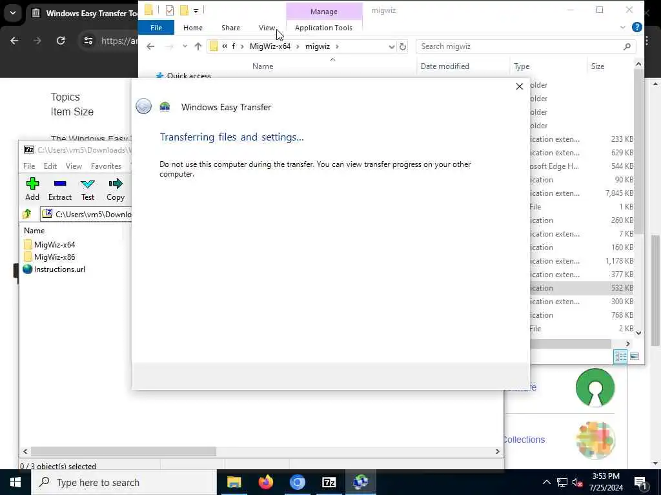Open Home tab in File Explorer ribbon
Image resolution: width=661 pixels, height=495 pixels.
[193, 28]
